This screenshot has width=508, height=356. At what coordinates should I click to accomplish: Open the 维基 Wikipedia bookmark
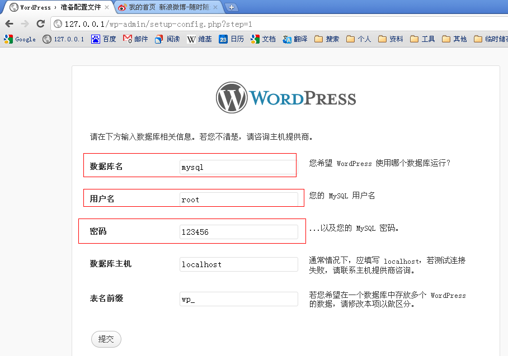point(199,39)
